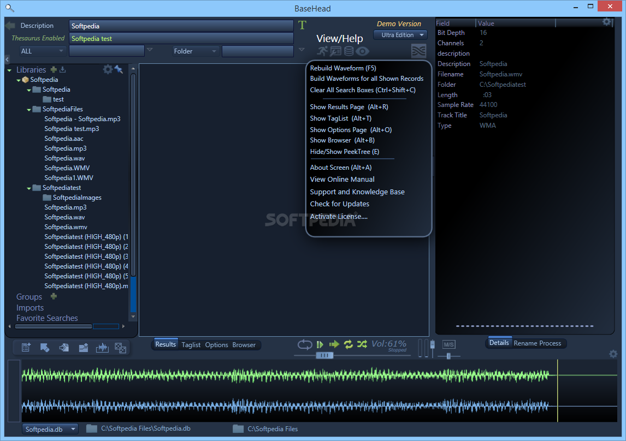The height and width of the screenshot is (441, 626).
Task: Open the wrench tools menu icon
Action: pyautogui.click(x=336, y=51)
